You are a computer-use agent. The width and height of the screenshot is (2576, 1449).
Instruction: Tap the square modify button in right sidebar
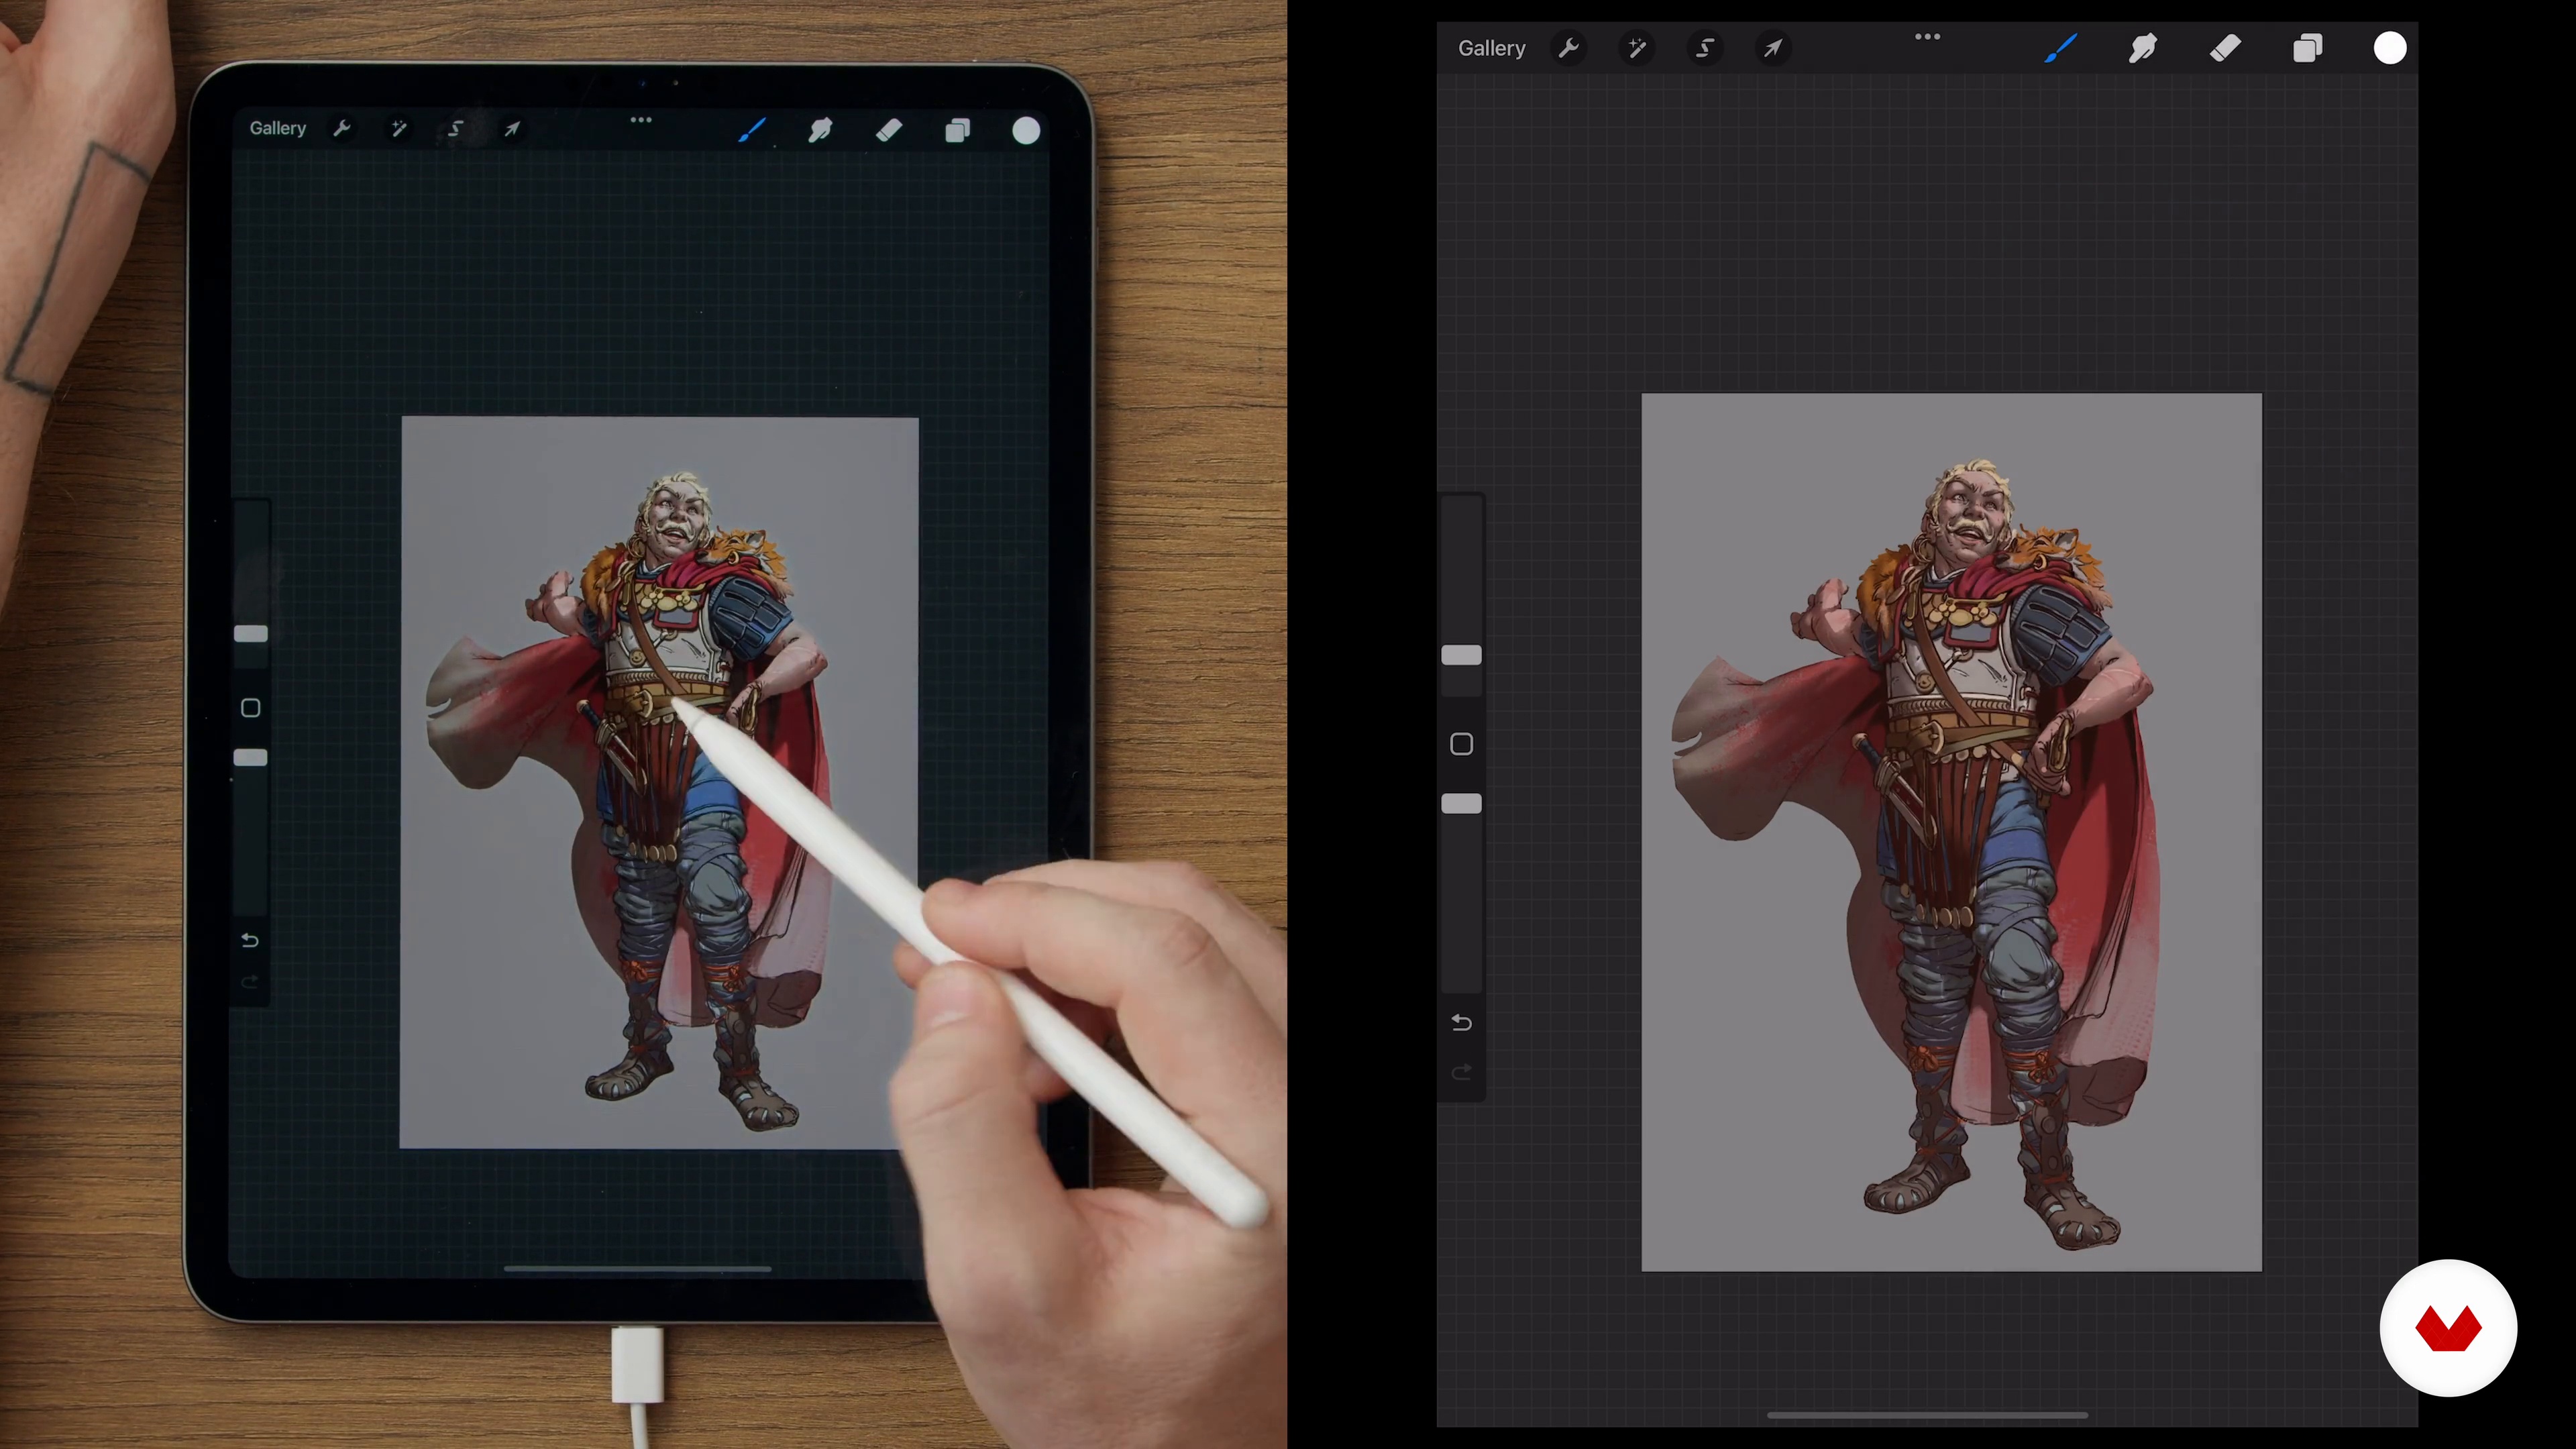[x=1461, y=744]
